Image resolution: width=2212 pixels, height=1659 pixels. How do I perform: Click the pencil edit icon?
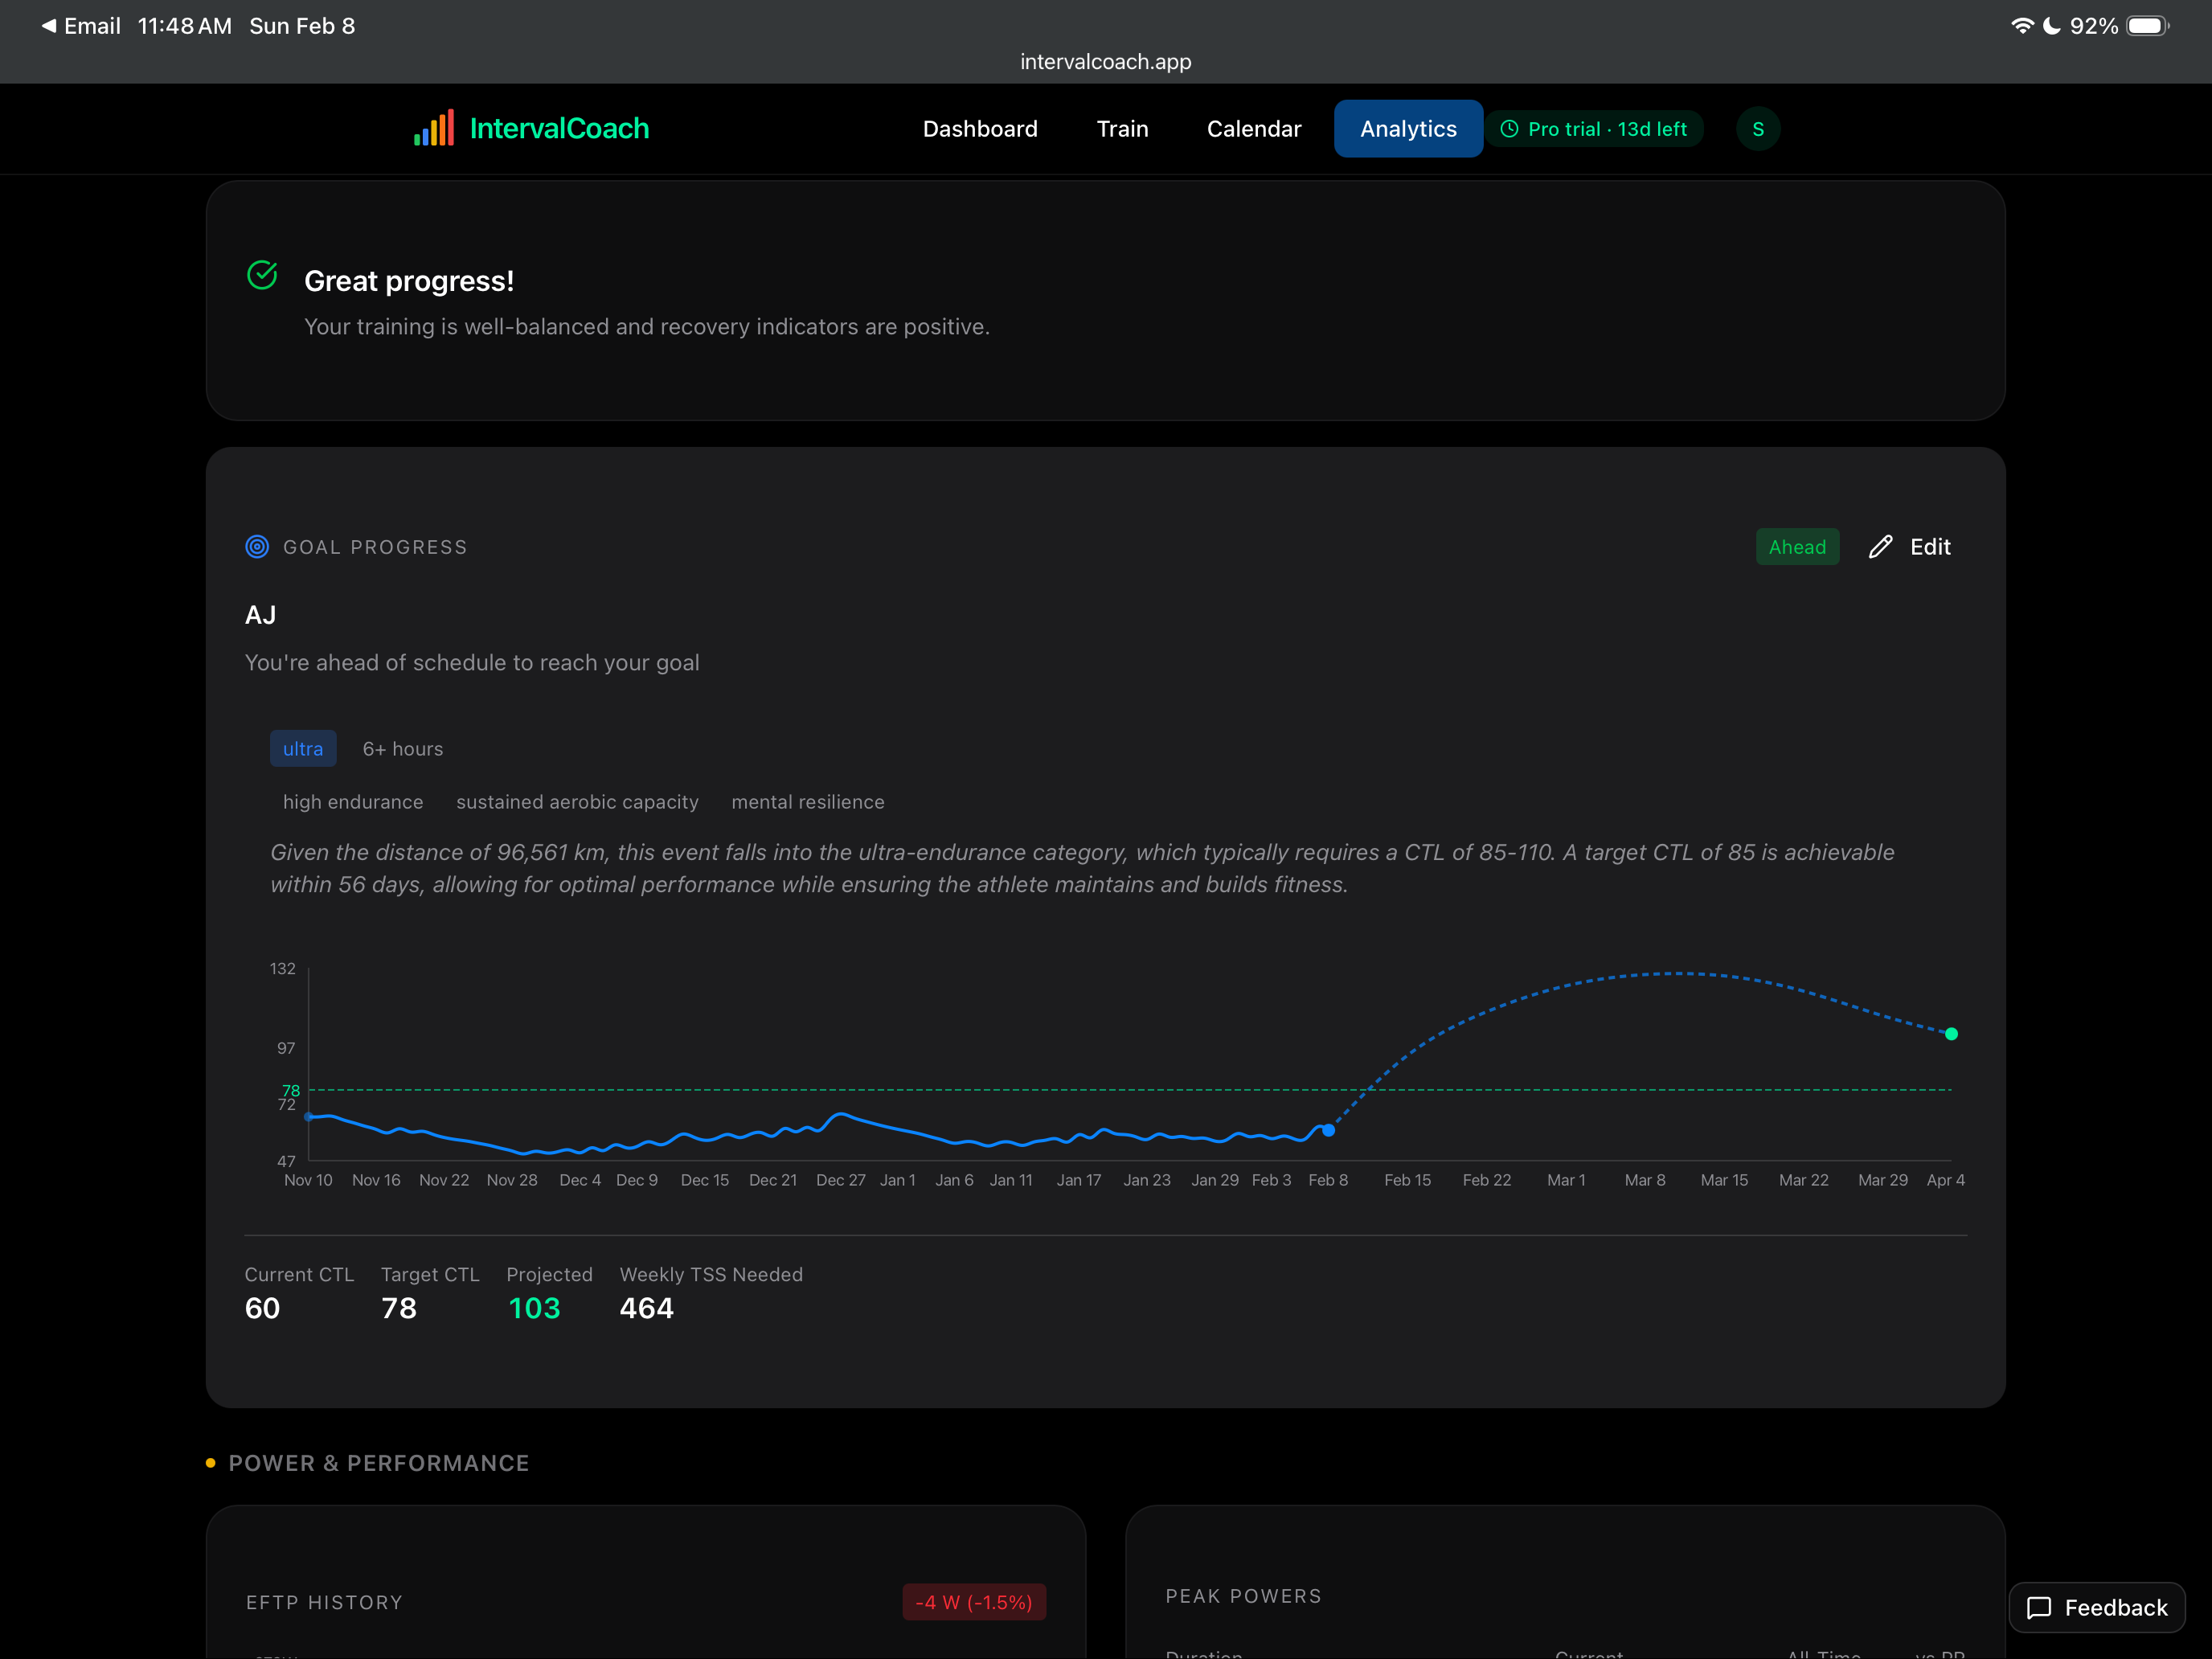pyautogui.click(x=1880, y=547)
